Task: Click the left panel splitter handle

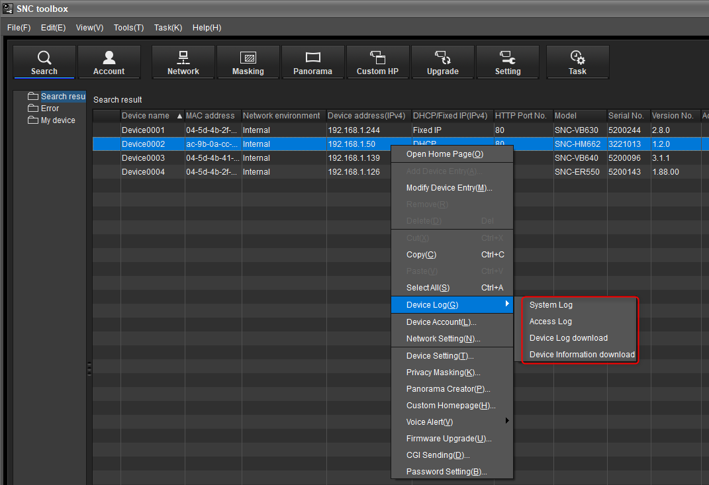Action: pyautogui.click(x=89, y=369)
